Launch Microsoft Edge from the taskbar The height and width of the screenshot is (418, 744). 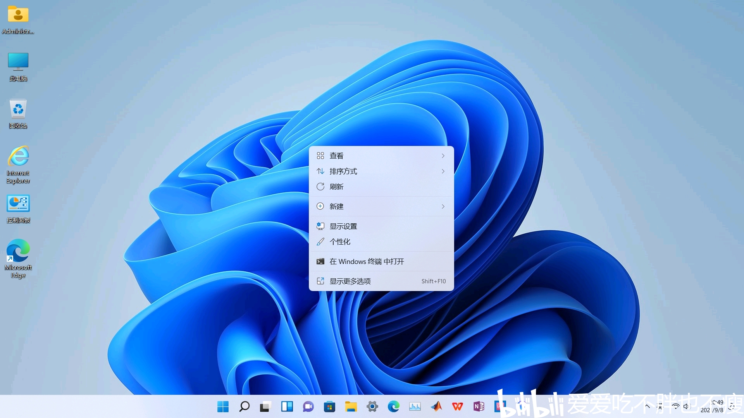pyautogui.click(x=393, y=406)
